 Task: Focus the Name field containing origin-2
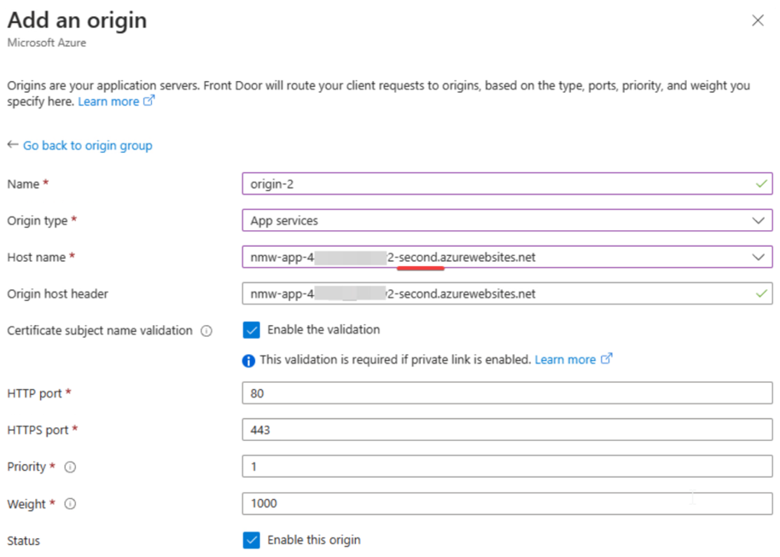point(507,183)
